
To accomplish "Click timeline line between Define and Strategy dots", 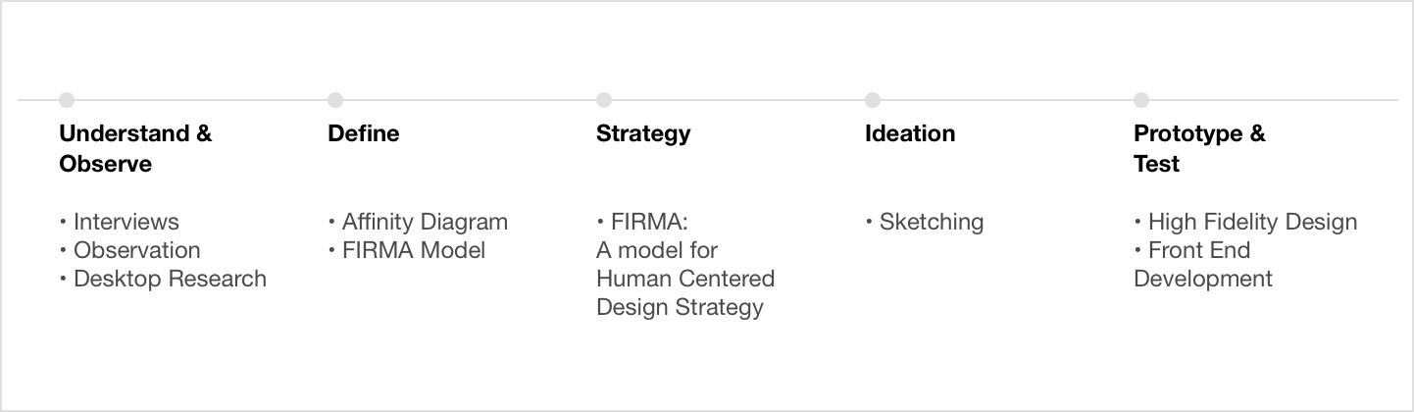I will click(x=470, y=100).
